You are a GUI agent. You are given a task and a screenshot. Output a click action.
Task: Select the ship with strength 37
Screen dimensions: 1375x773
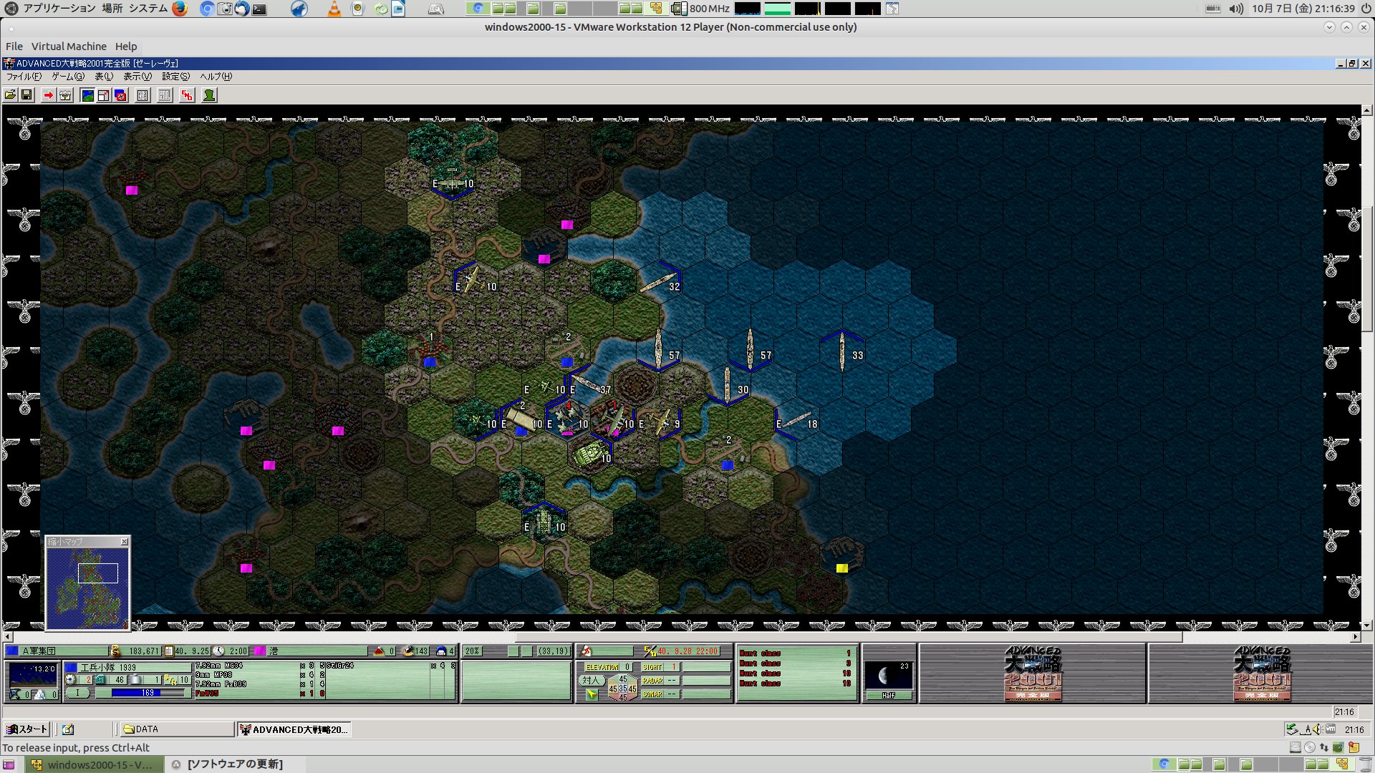tap(590, 385)
